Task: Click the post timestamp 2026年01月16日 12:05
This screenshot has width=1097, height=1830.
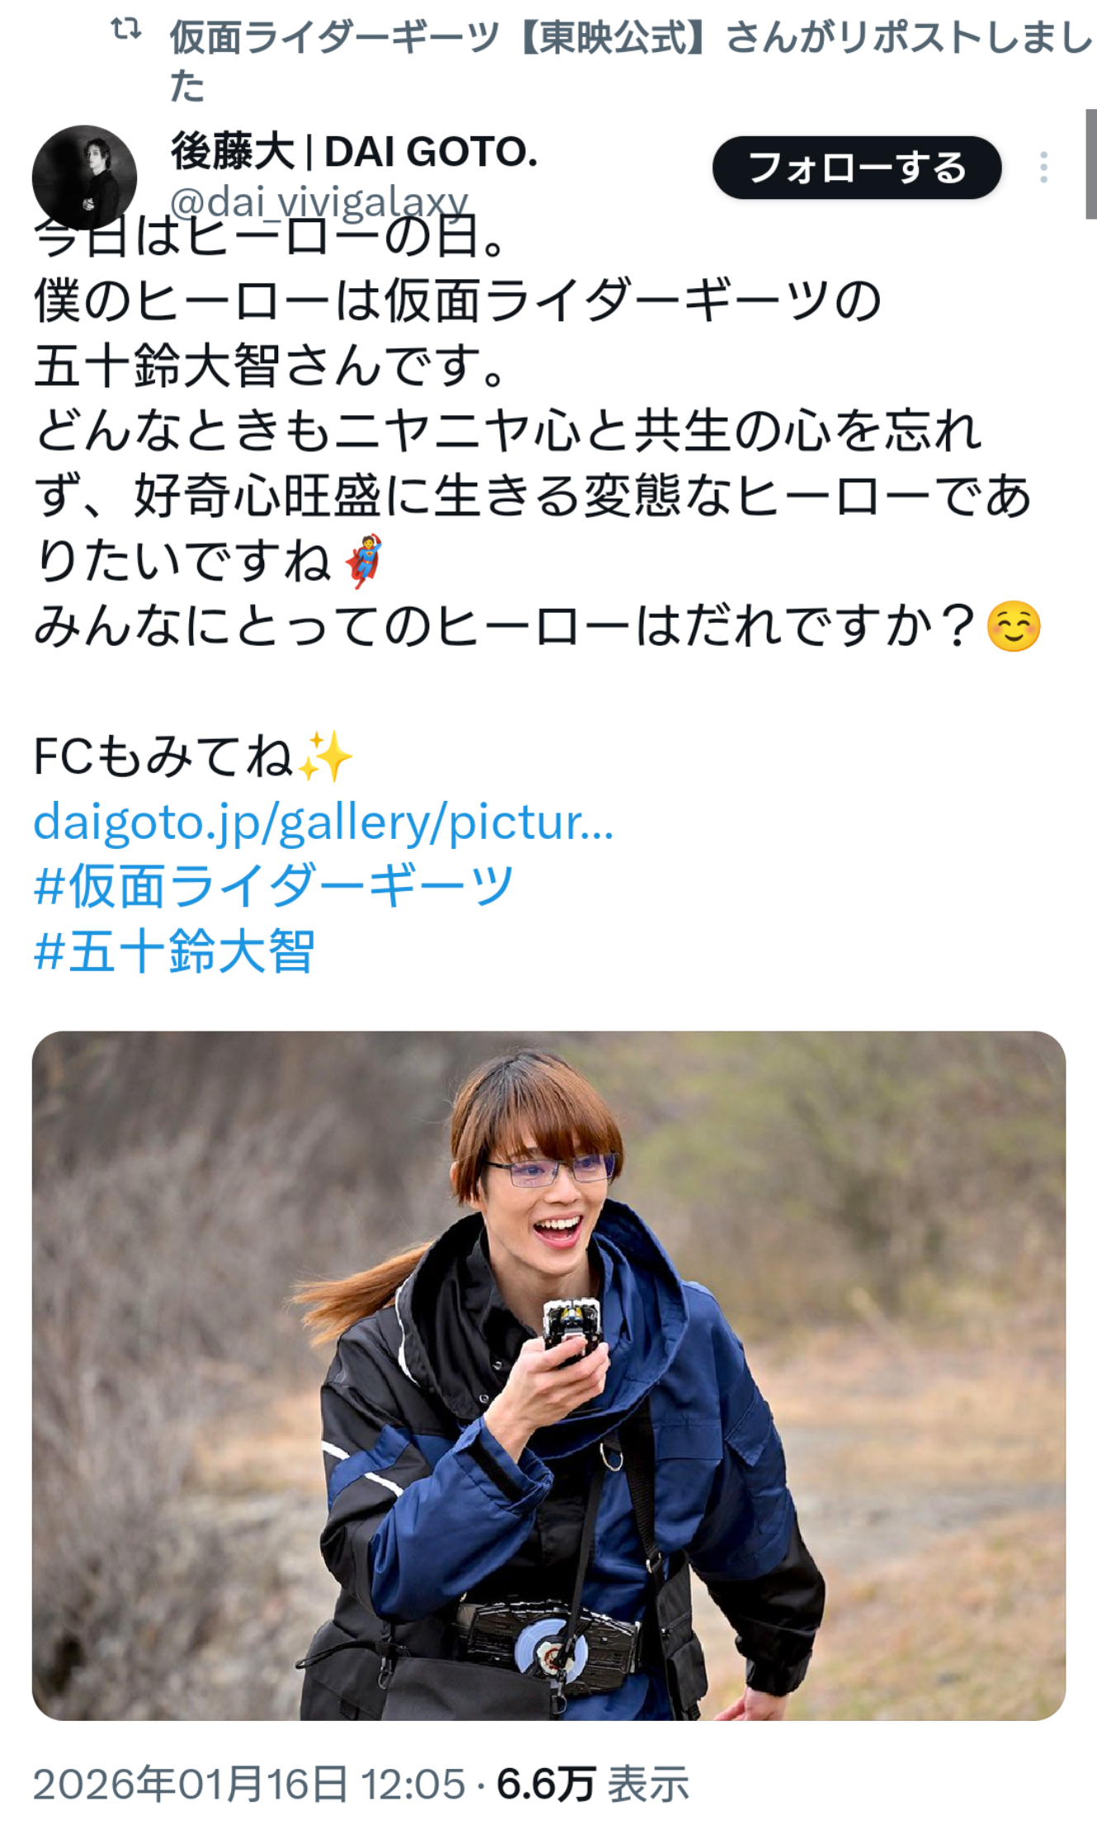Action: [x=249, y=1785]
